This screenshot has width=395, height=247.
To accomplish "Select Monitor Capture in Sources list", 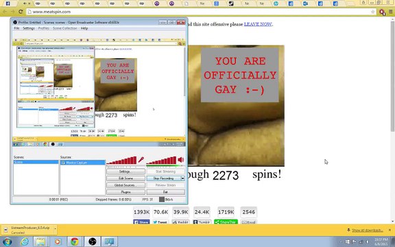I will (82, 163).
